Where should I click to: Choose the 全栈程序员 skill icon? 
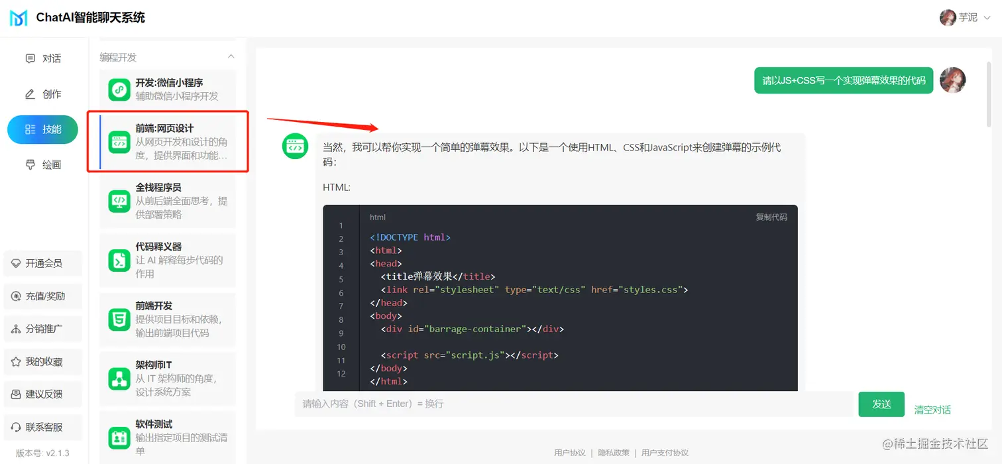pos(119,201)
